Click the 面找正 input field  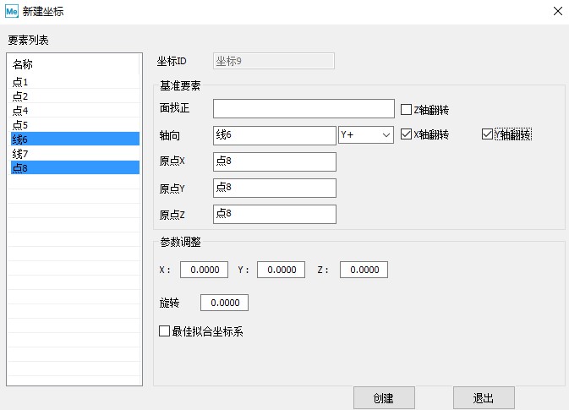(303, 109)
